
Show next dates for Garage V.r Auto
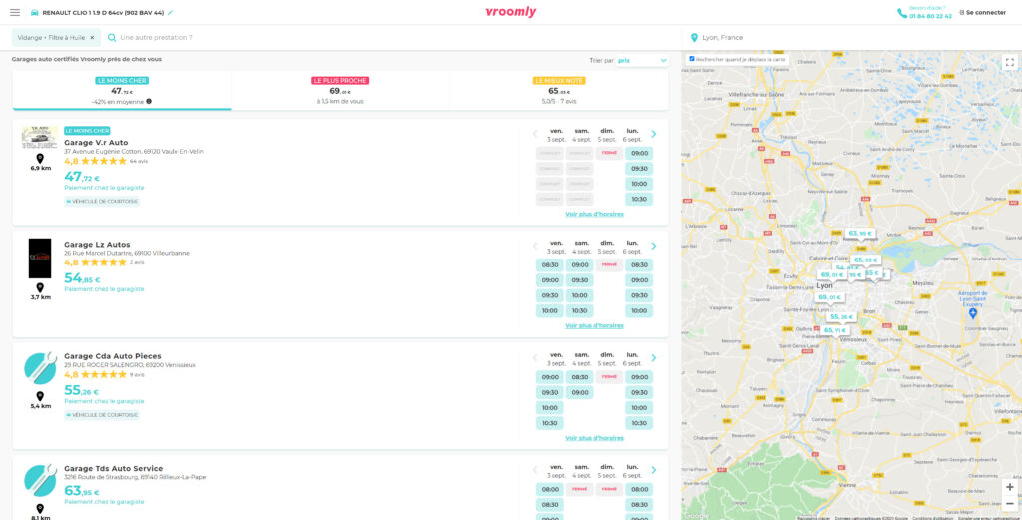pyautogui.click(x=653, y=134)
